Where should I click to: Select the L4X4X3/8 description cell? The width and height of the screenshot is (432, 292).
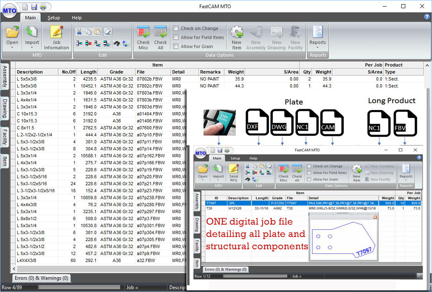pyautogui.click(x=37, y=260)
